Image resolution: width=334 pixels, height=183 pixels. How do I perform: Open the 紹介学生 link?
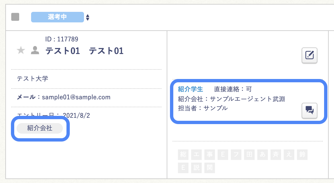[x=190, y=89]
